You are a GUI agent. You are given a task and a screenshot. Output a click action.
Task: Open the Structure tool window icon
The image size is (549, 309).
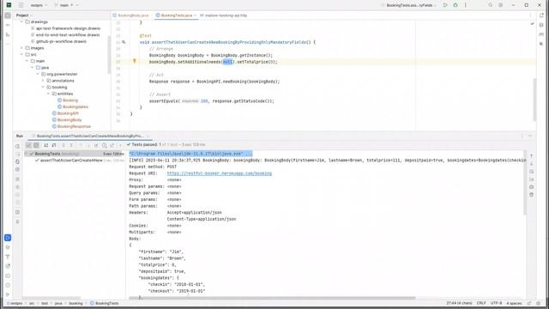(8, 34)
